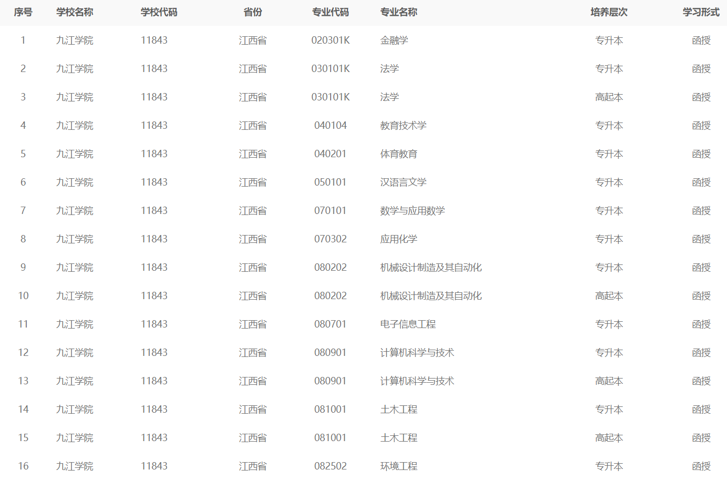Screen dimensions: 727x480
Task: Select major code 040104
Action: coord(331,126)
